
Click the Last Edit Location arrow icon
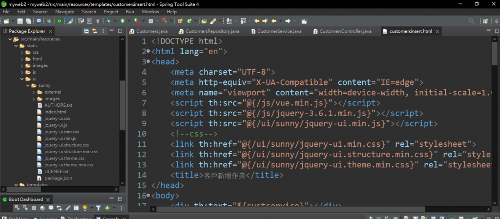click(x=256, y=21)
